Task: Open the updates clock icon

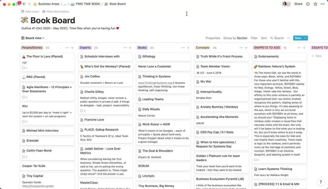Action: tap(308, 4)
